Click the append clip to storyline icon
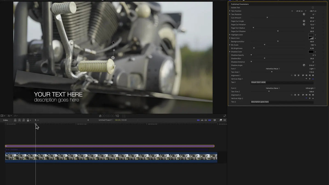 [x=24, y=120]
